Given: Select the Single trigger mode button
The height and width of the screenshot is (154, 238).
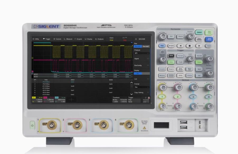Looking at the screenshot, I should (180, 62).
